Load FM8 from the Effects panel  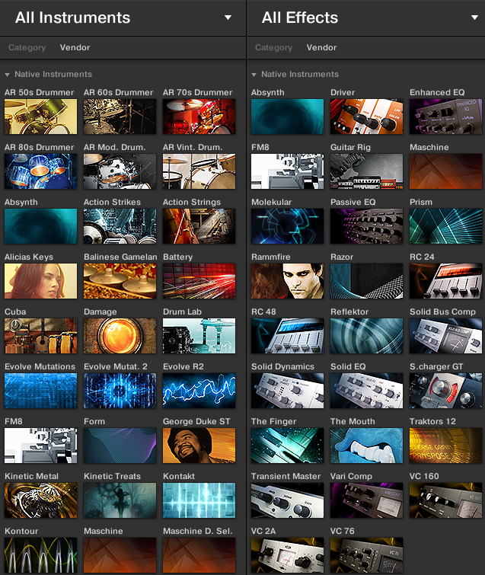(287, 171)
